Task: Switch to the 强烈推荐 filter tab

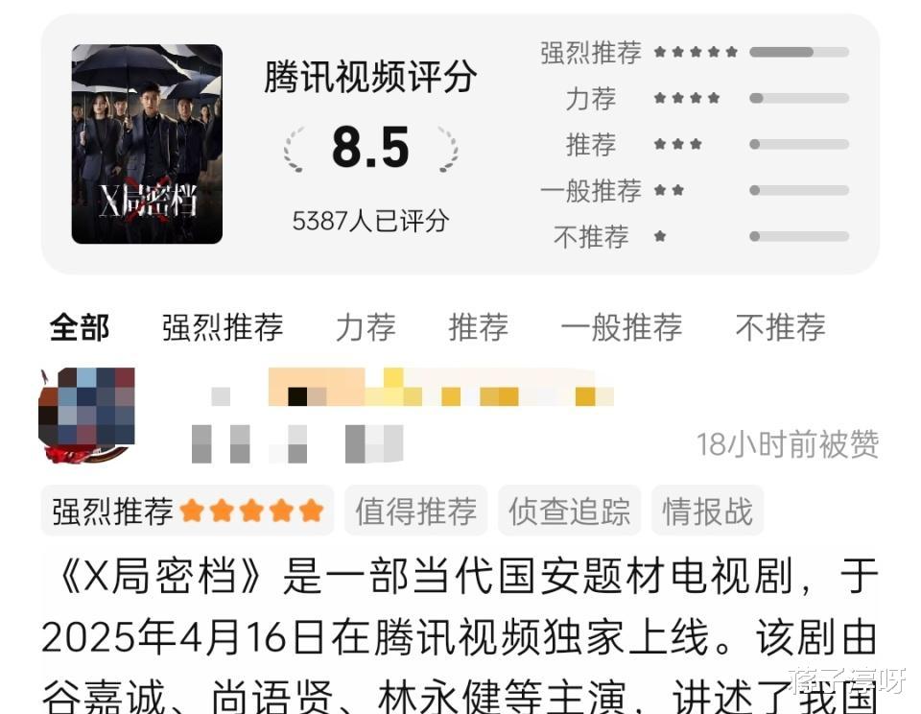Action: pyautogui.click(x=223, y=327)
